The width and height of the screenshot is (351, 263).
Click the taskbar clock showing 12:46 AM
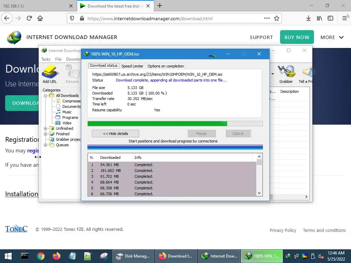336,256
